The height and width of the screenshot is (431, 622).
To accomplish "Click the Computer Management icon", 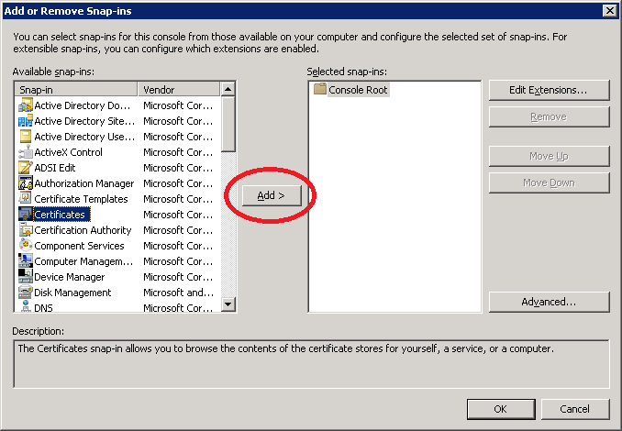I will coord(26,261).
